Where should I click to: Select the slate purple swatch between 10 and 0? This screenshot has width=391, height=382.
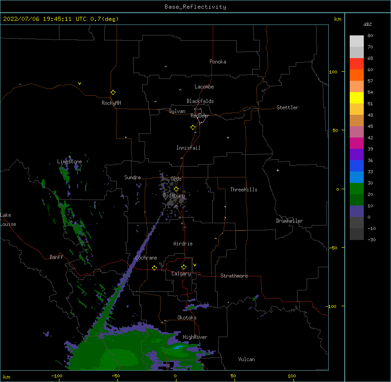[x=357, y=211]
